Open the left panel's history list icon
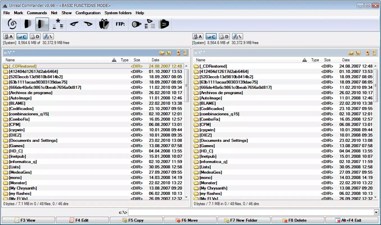Image resolution: width=381 pixels, height=225 pixels. tap(185, 53)
